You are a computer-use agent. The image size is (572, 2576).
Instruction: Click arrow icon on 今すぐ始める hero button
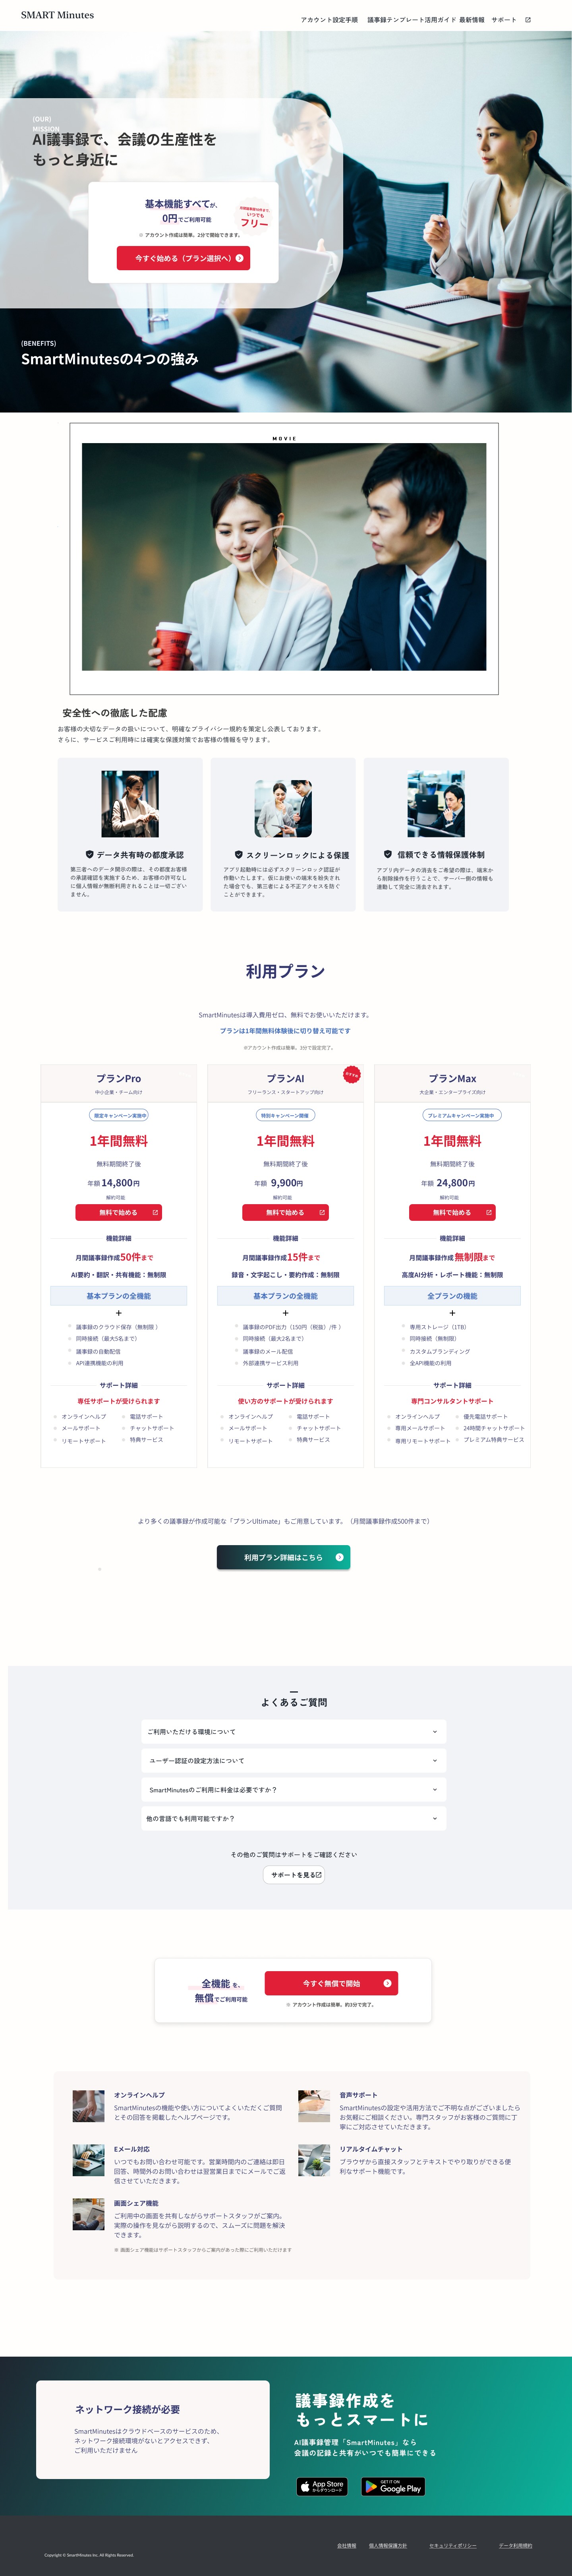pos(240,258)
